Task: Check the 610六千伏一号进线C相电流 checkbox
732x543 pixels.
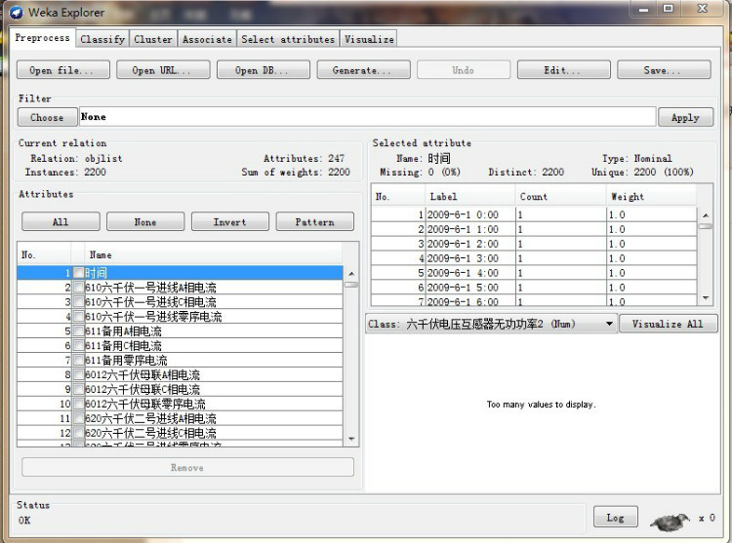Action: click(x=78, y=301)
